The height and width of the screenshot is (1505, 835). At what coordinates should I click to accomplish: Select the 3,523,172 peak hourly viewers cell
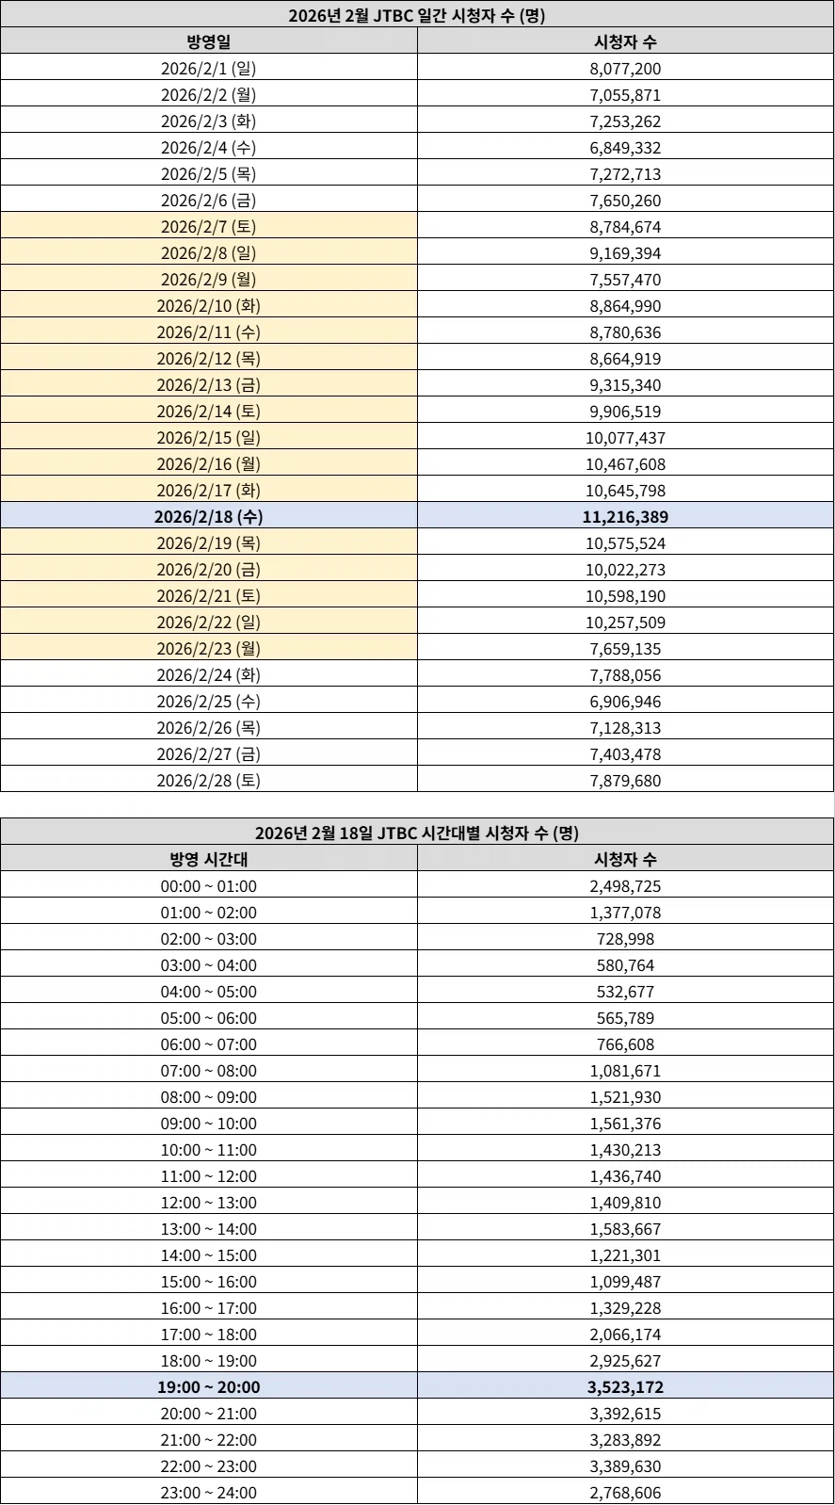[x=625, y=1387]
